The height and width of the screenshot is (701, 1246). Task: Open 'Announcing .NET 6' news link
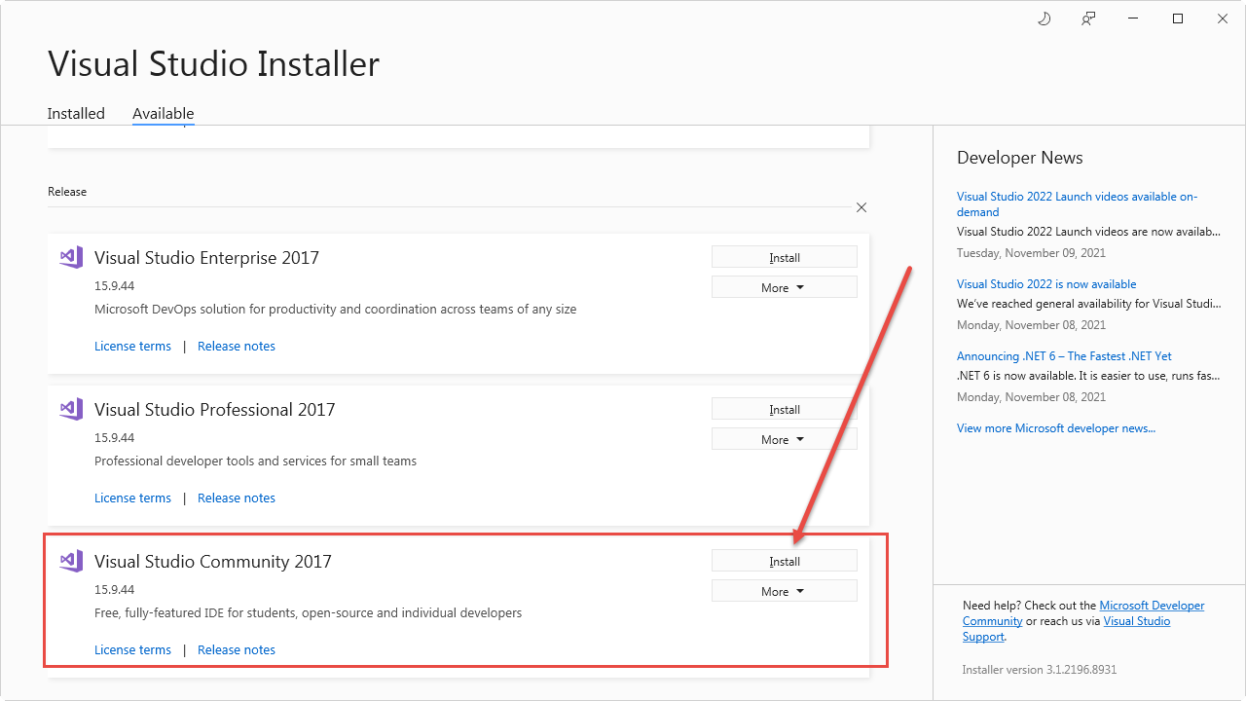(x=1064, y=356)
